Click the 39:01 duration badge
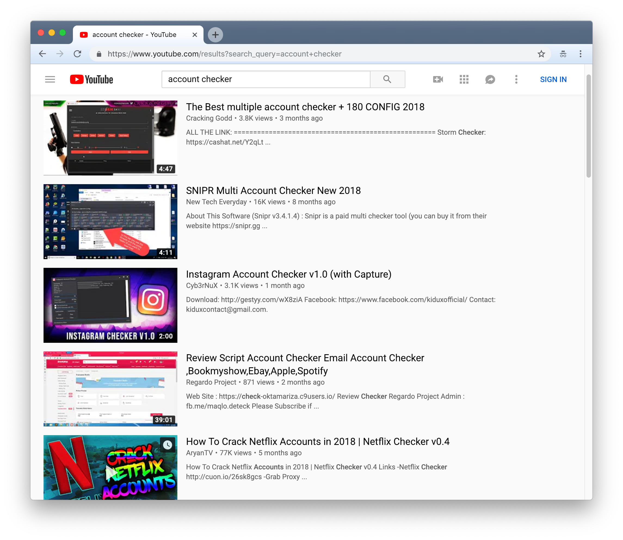623x540 pixels. [164, 420]
